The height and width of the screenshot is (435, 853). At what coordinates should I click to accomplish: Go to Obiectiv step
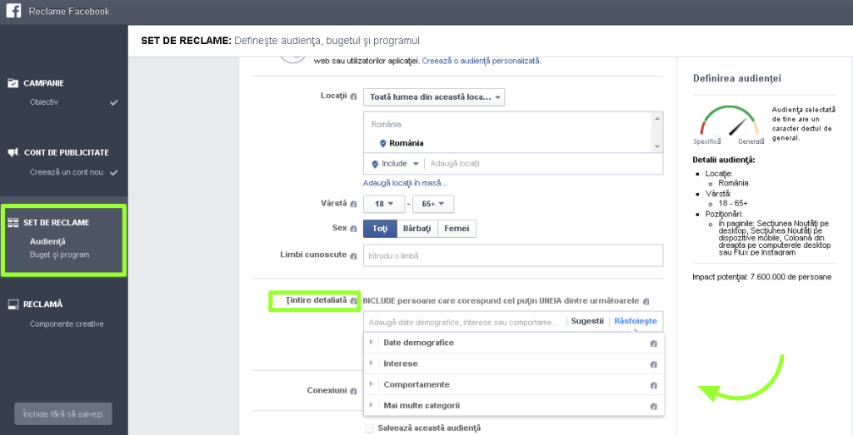[43, 102]
